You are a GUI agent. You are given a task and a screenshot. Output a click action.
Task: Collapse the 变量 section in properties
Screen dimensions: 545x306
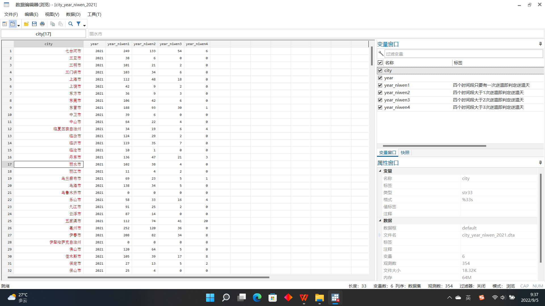[380, 171]
